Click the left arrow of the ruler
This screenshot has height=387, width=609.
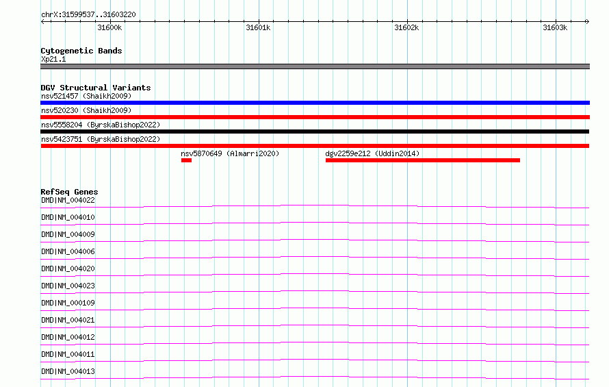tap(42, 21)
